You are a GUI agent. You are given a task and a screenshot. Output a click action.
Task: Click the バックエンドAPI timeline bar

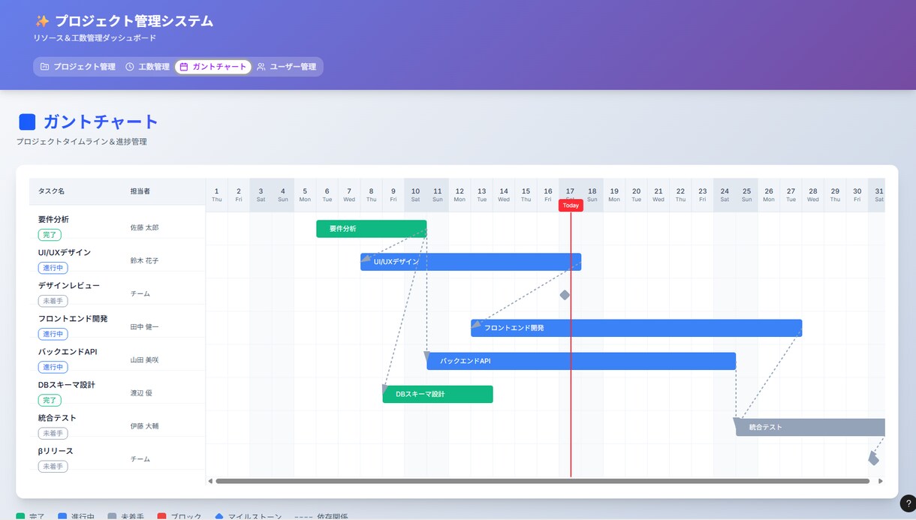pos(581,361)
